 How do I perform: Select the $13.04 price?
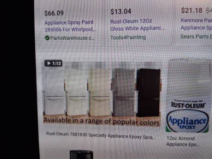click(x=121, y=12)
